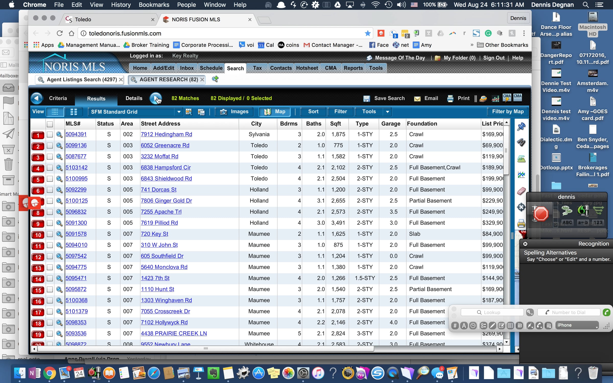The width and height of the screenshot is (613, 383).
Task: Click magnifier icon for listing 5094391
Action: click(x=59, y=134)
